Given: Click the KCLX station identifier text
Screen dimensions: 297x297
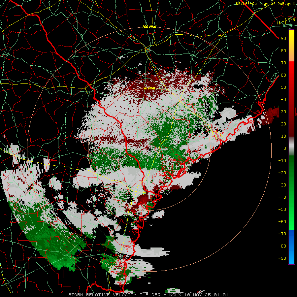Looking at the screenshot, I should point(175,295).
